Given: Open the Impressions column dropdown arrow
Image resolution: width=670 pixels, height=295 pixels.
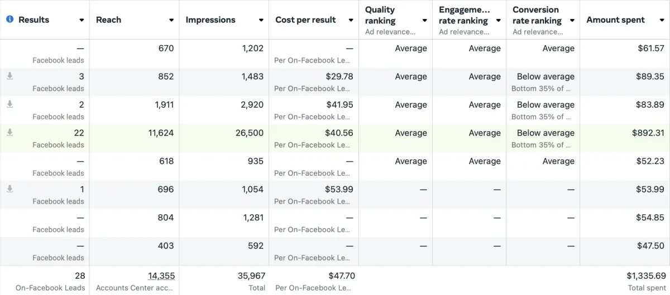Looking at the screenshot, I should [261, 20].
